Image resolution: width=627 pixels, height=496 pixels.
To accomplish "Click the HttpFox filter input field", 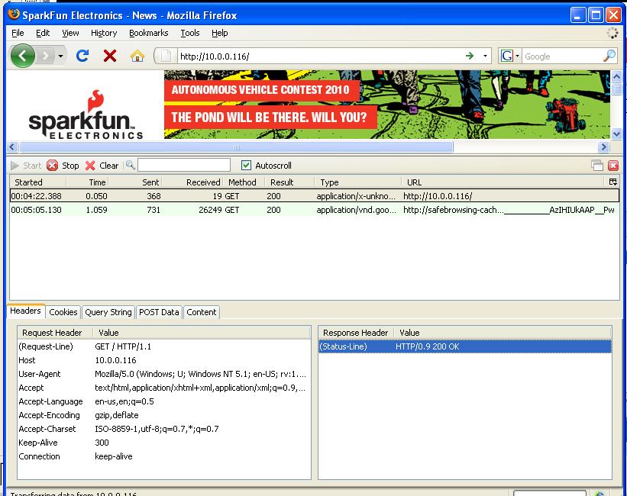I will tap(184, 166).
